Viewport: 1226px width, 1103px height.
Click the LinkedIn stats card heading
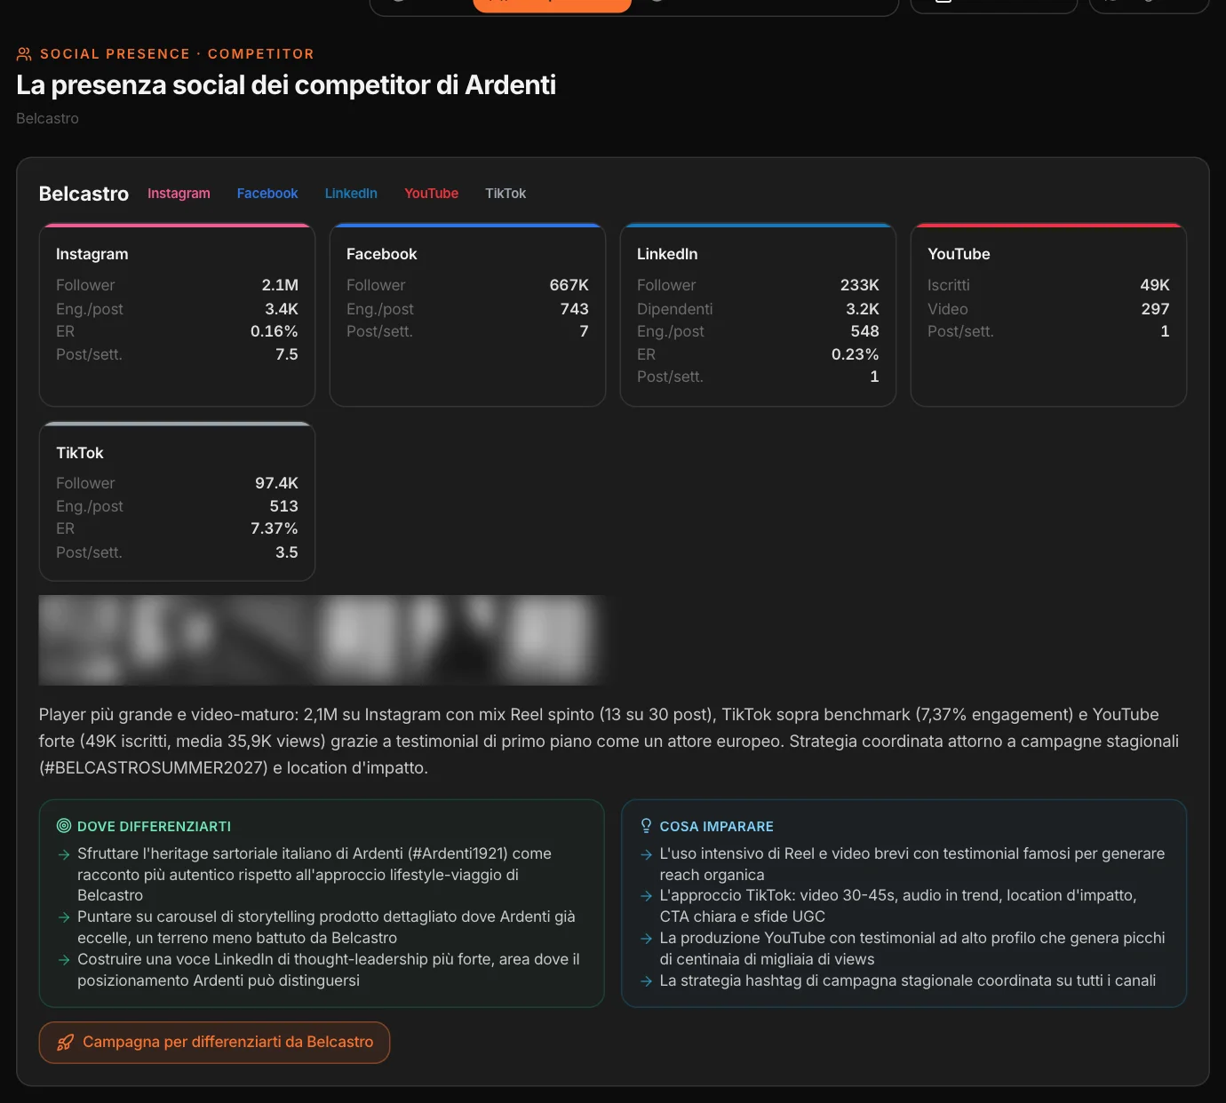tap(667, 254)
